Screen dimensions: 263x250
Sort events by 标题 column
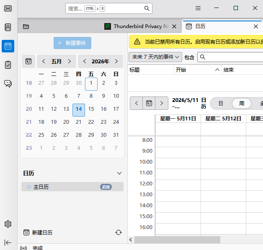151,70
